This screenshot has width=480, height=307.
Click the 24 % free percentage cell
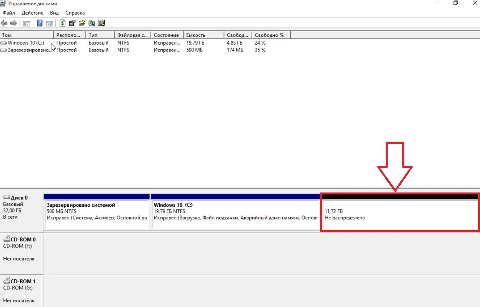260,43
